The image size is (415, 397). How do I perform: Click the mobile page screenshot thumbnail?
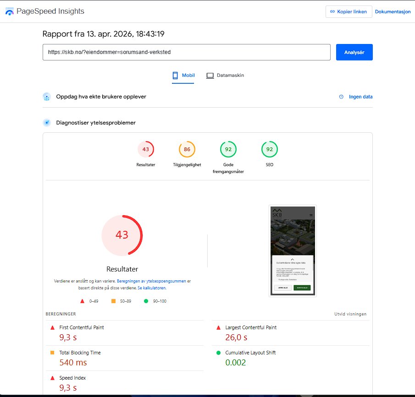292,250
